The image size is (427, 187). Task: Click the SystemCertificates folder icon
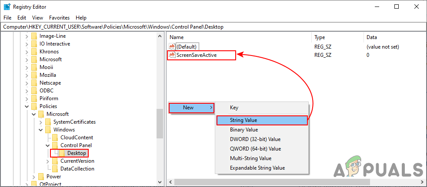(48, 122)
